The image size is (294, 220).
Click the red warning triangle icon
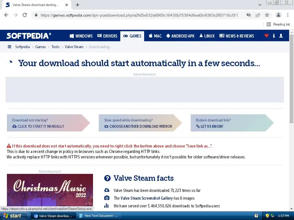tap(9, 146)
